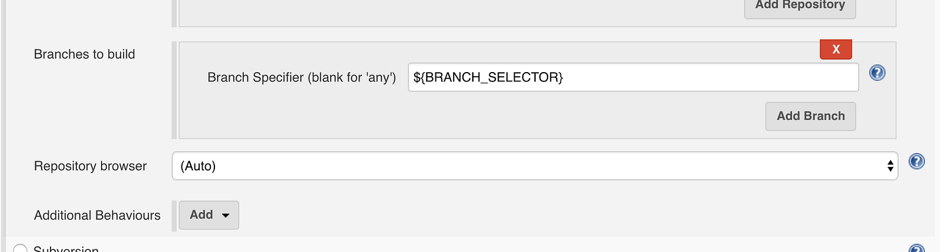Select the Subversion radio button
The width and height of the screenshot is (940, 252).
21,248
